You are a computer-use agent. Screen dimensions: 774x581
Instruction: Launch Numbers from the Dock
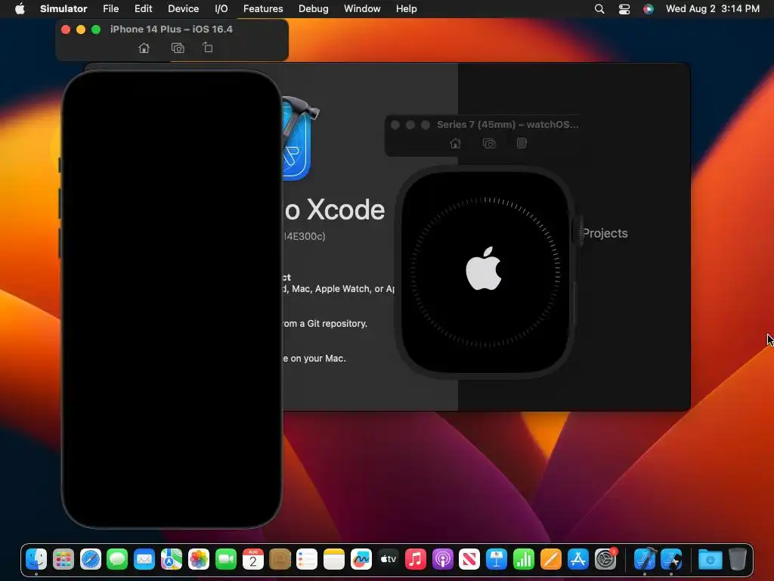tap(523, 559)
